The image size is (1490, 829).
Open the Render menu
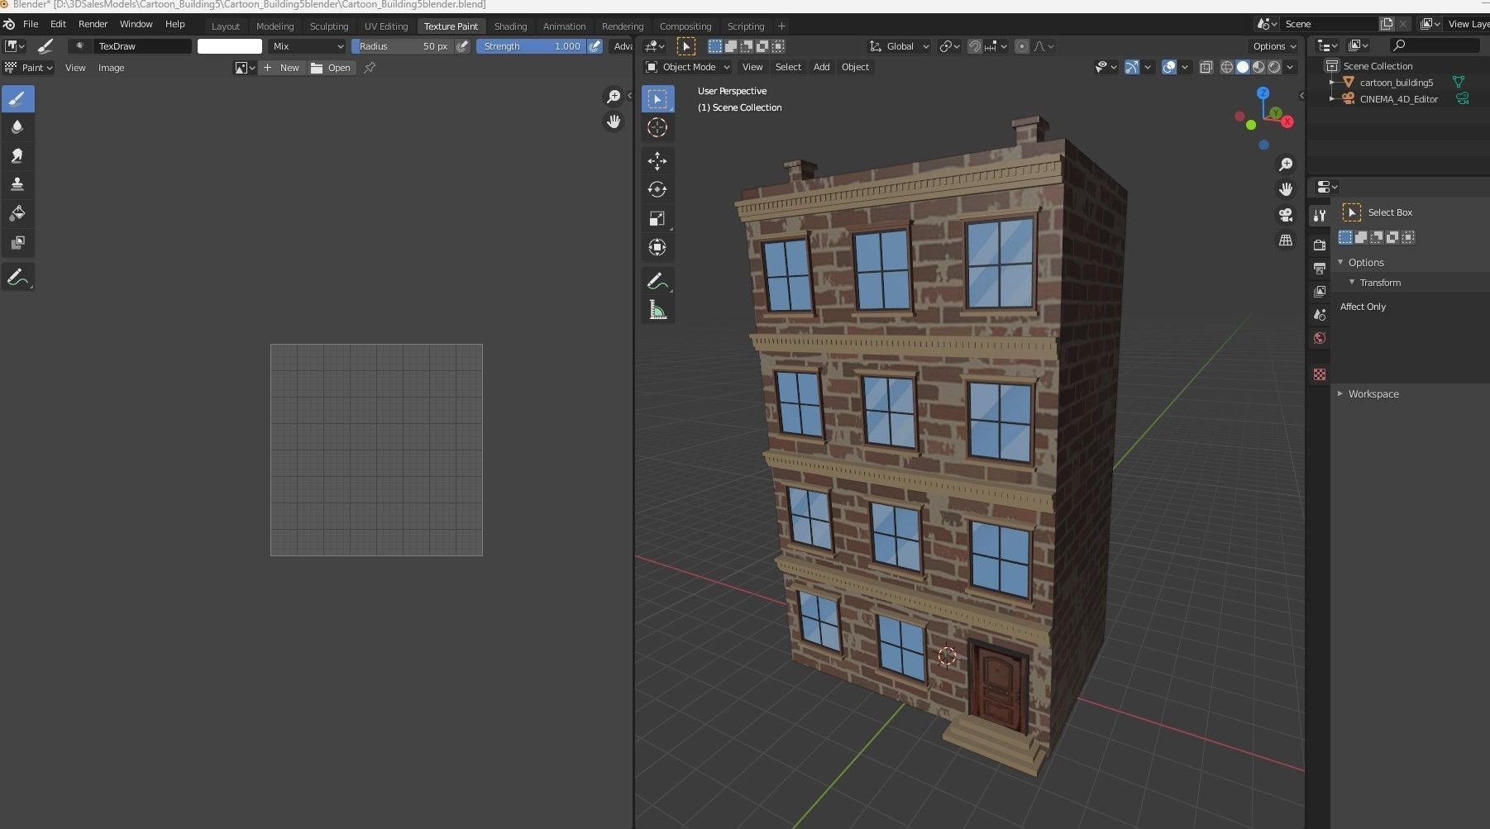(x=93, y=24)
